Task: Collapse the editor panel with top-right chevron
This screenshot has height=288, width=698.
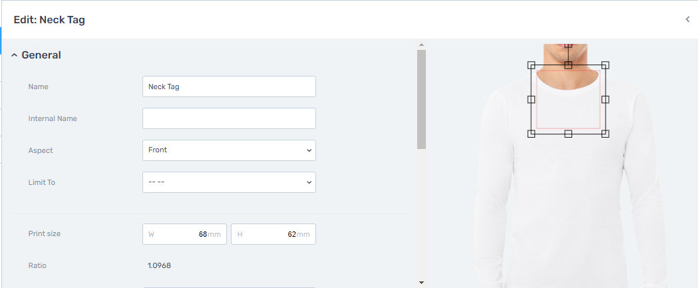Action: [x=688, y=19]
